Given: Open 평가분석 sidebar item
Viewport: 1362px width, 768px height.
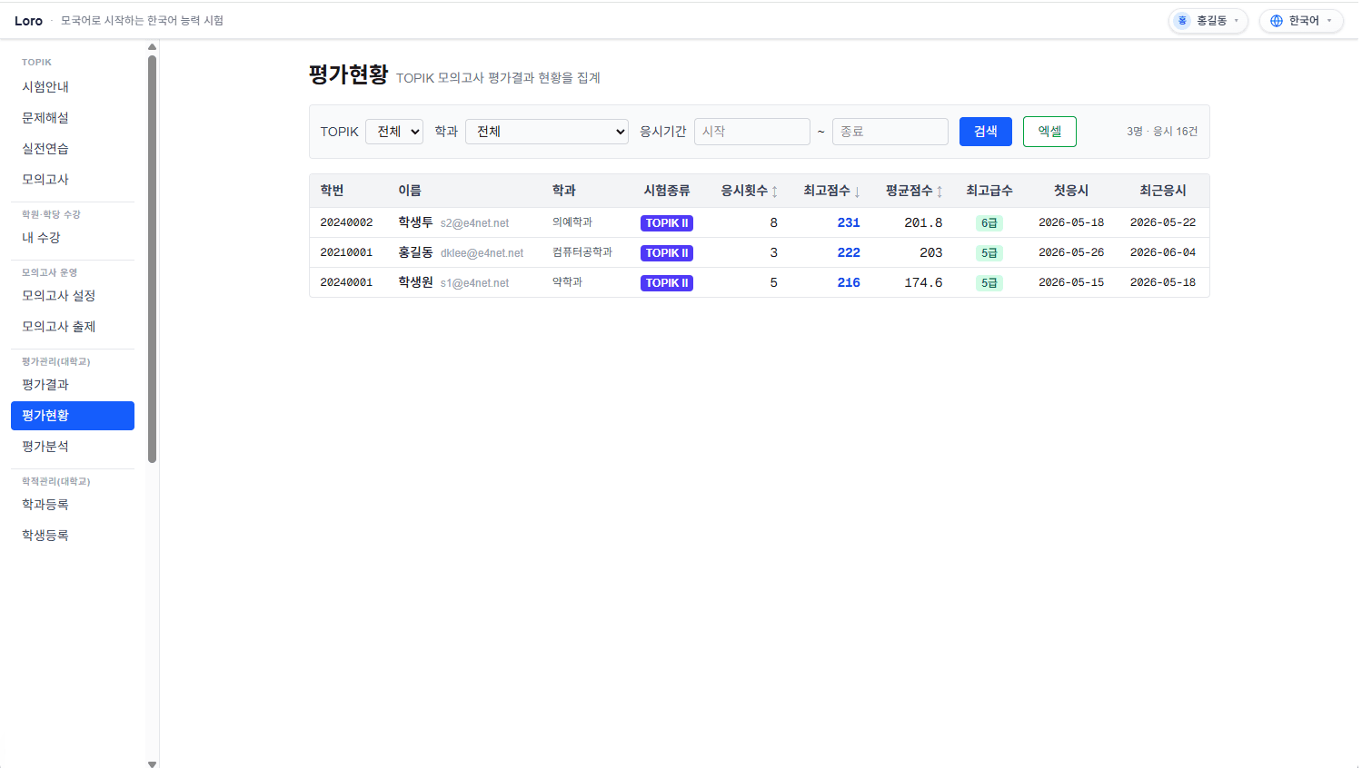Looking at the screenshot, I should pyautogui.click(x=73, y=447).
